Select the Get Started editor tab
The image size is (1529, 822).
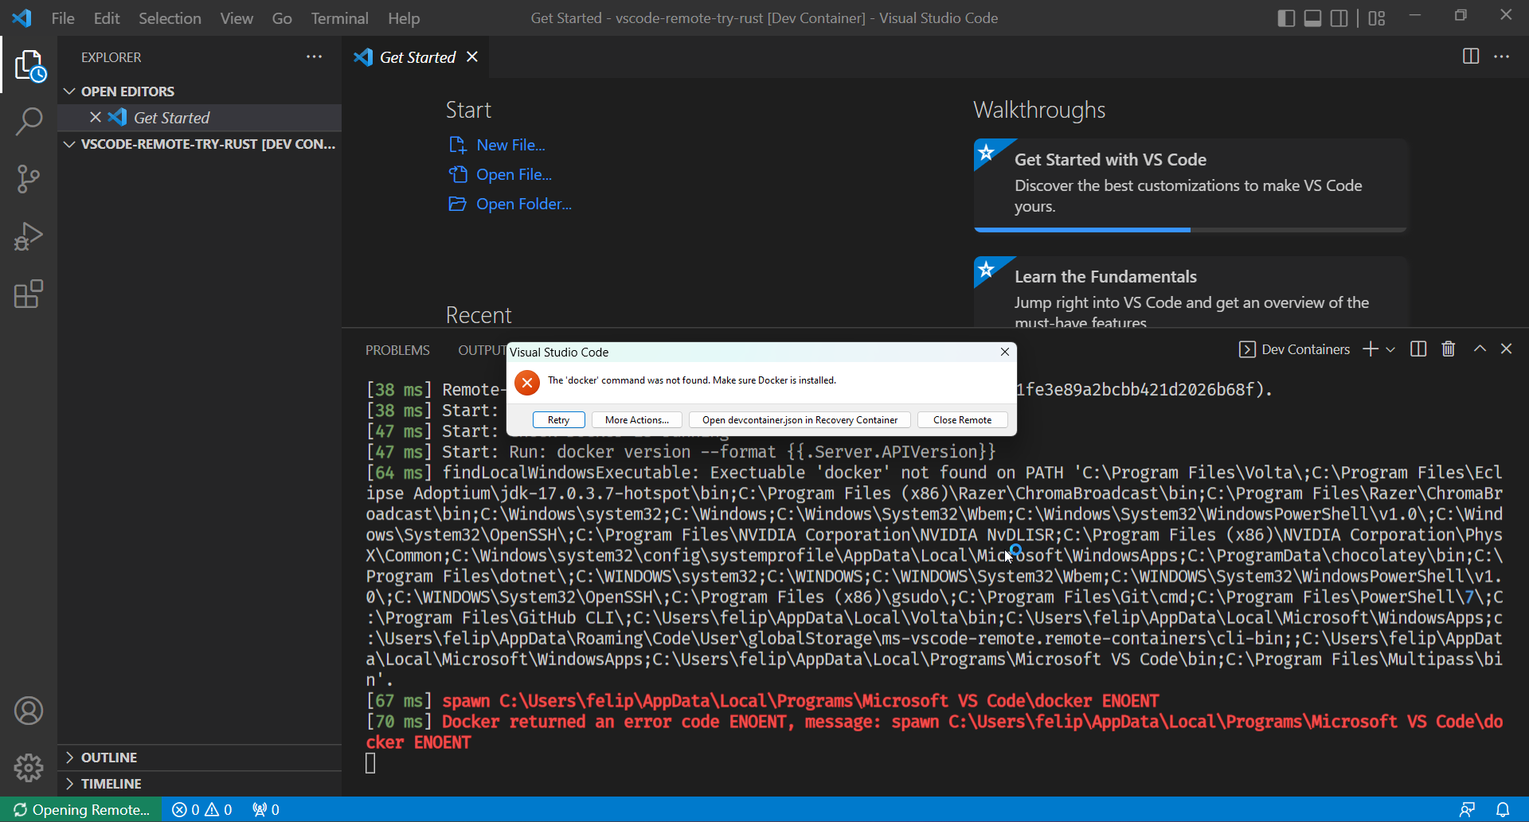(x=416, y=56)
